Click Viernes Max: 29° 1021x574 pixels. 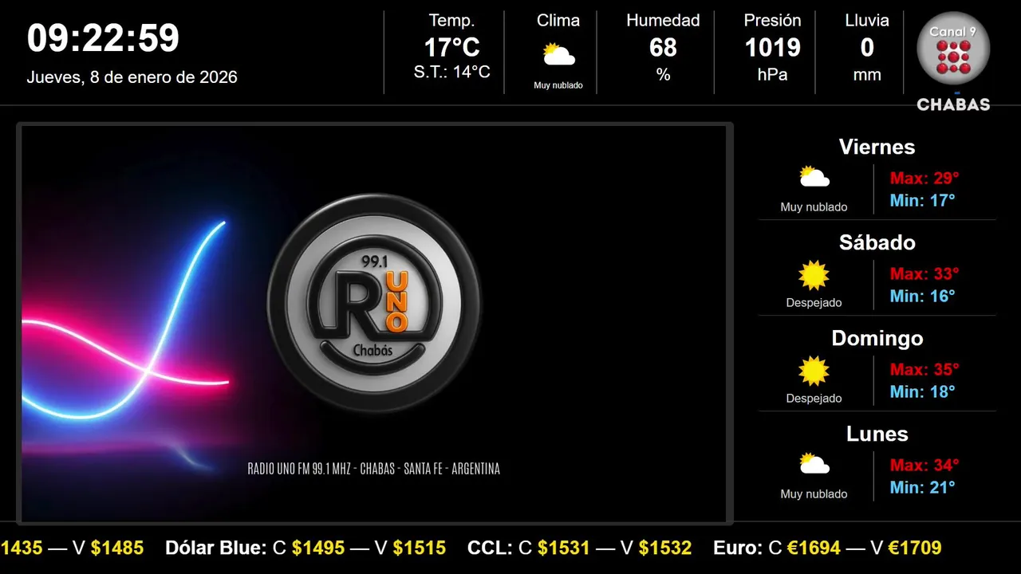[924, 178]
